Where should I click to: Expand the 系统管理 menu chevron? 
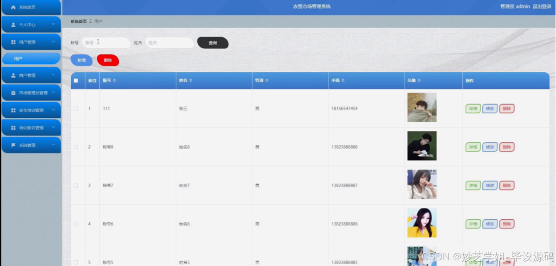[x=54, y=145]
